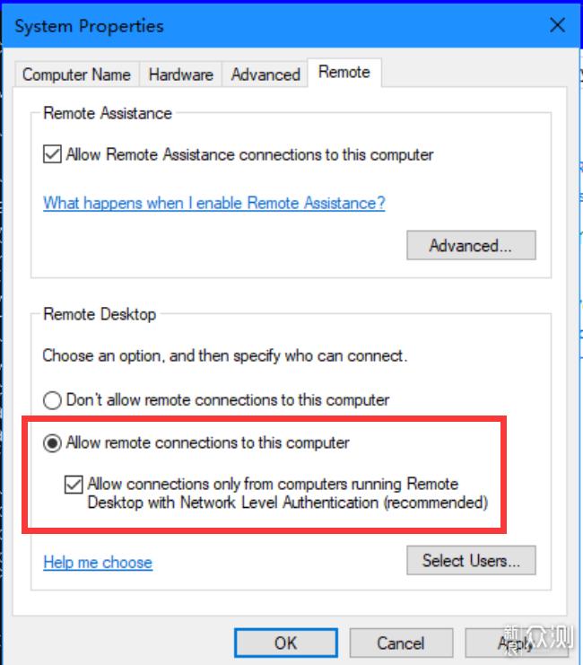The width and height of the screenshot is (583, 665).
Task: Open 'What happens when I enable Remote Assistance?' link
Action: pyautogui.click(x=214, y=203)
